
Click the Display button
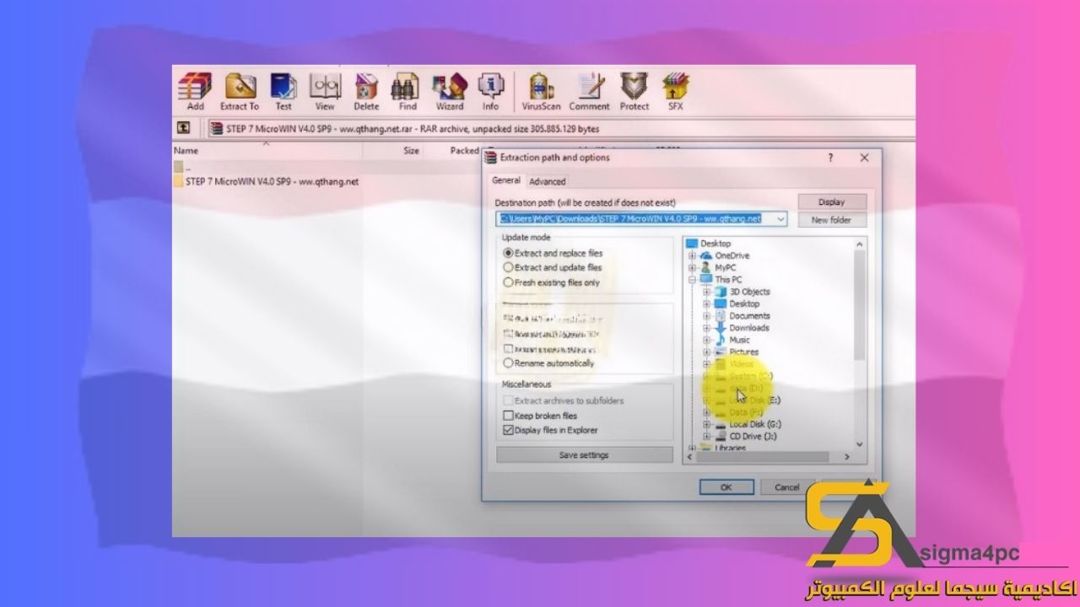point(831,202)
